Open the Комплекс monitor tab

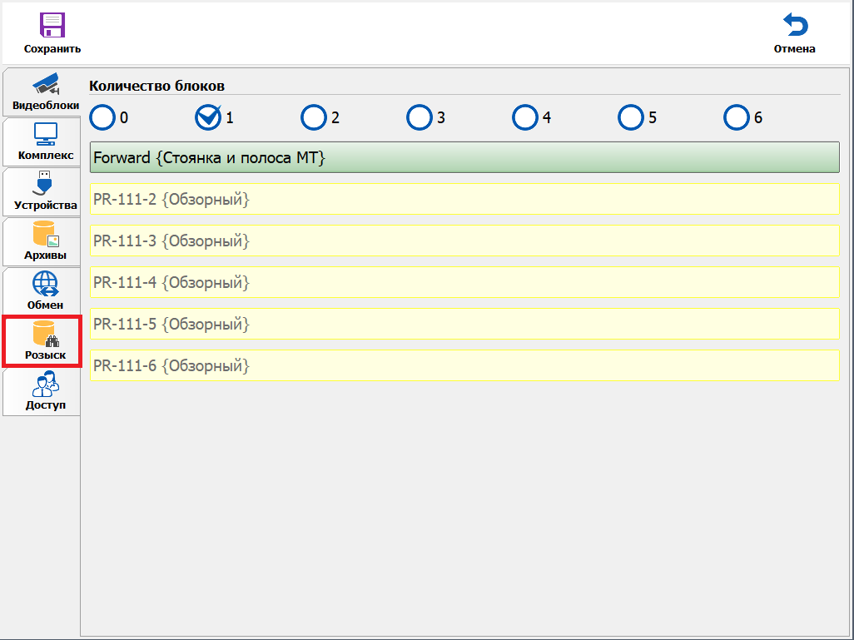(45, 142)
